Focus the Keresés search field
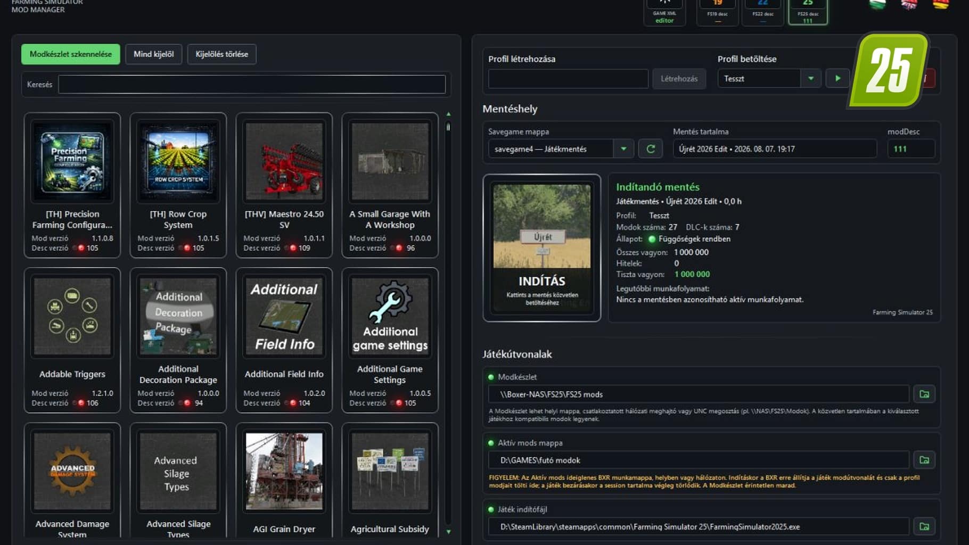The image size is (969, 545). pyautogui.click(x=252, y=84)
